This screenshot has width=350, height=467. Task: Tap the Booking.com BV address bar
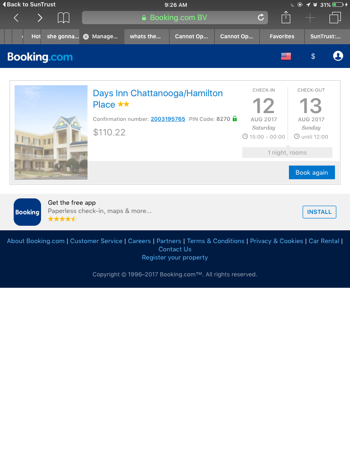point(175,18)
